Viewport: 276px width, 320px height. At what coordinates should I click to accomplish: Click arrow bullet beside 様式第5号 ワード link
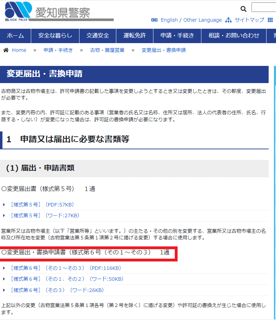[x=4, y=216]
